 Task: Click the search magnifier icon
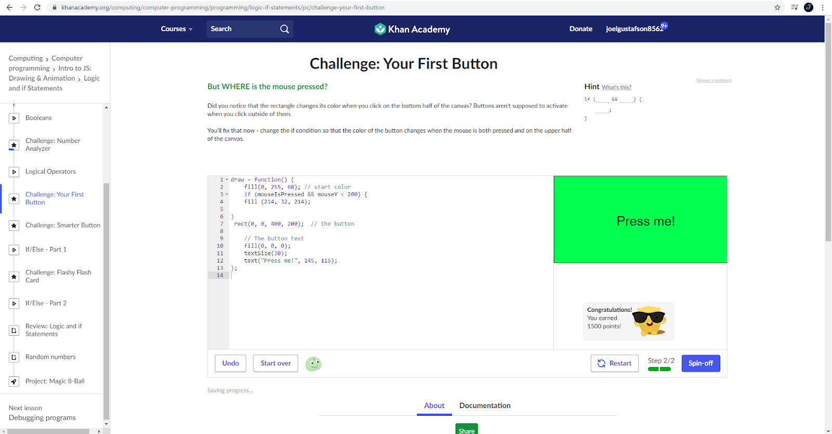284,29
